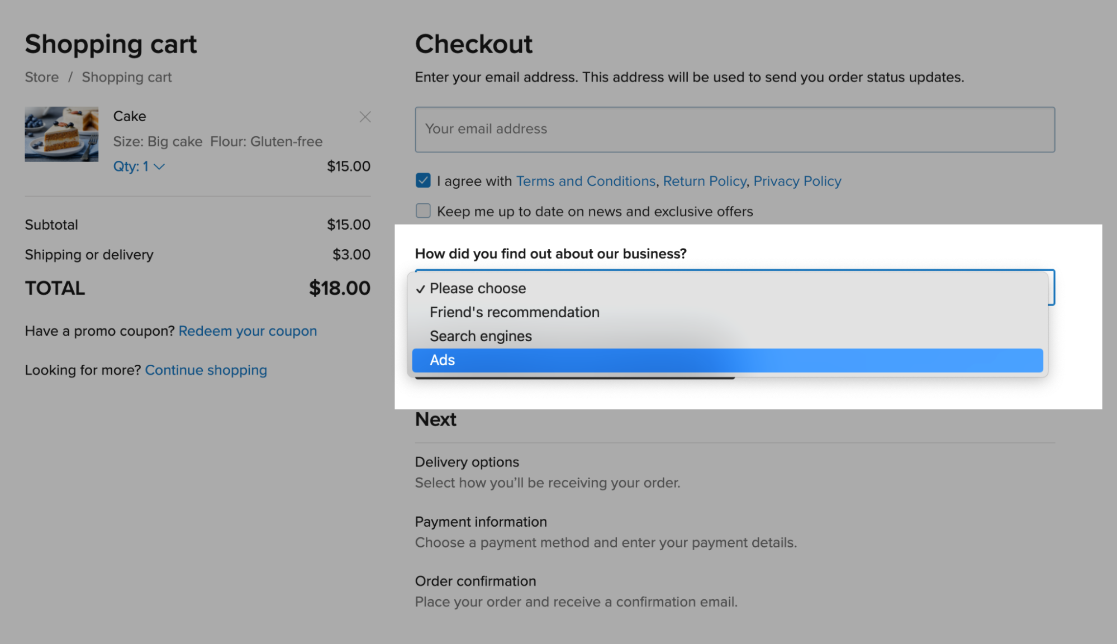Open the Terms and Conditions link
This screenshot has height=644, width=1117.
click(586, 181)
